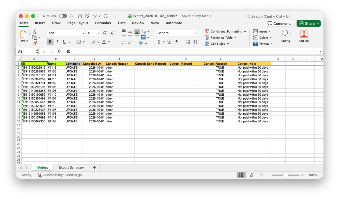Image resolution: width=339 pixels, height=199 pixels.
Task: Toggle Italic formatting
Action: [x=57, y=42]
